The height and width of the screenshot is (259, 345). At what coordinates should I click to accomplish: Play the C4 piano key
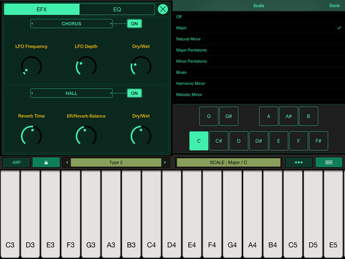coord(151,214)
